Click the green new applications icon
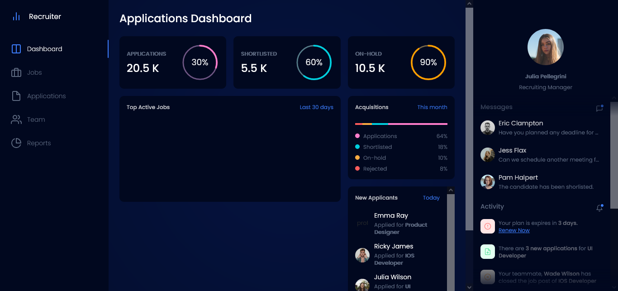Image resolution: width=618 pixels, height=291 pixels. point(487,252)
